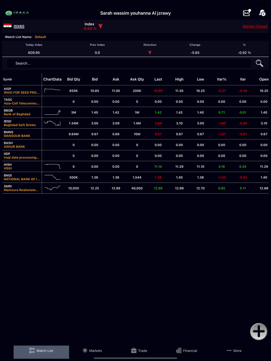Open the BNOI mini chart

[52, 177]
